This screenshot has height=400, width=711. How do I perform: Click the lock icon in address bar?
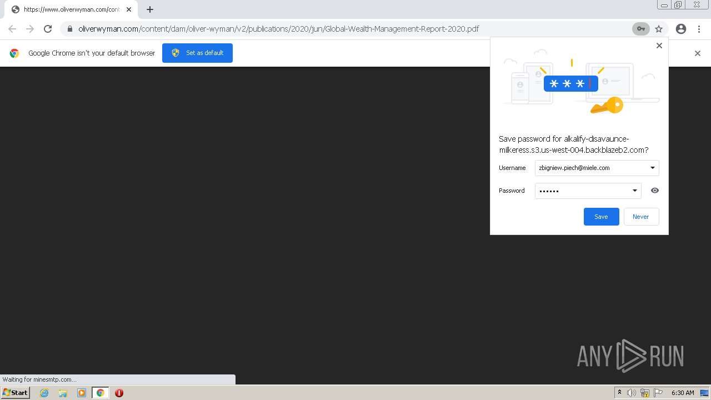pyautogui.click(x=69, y=29)
